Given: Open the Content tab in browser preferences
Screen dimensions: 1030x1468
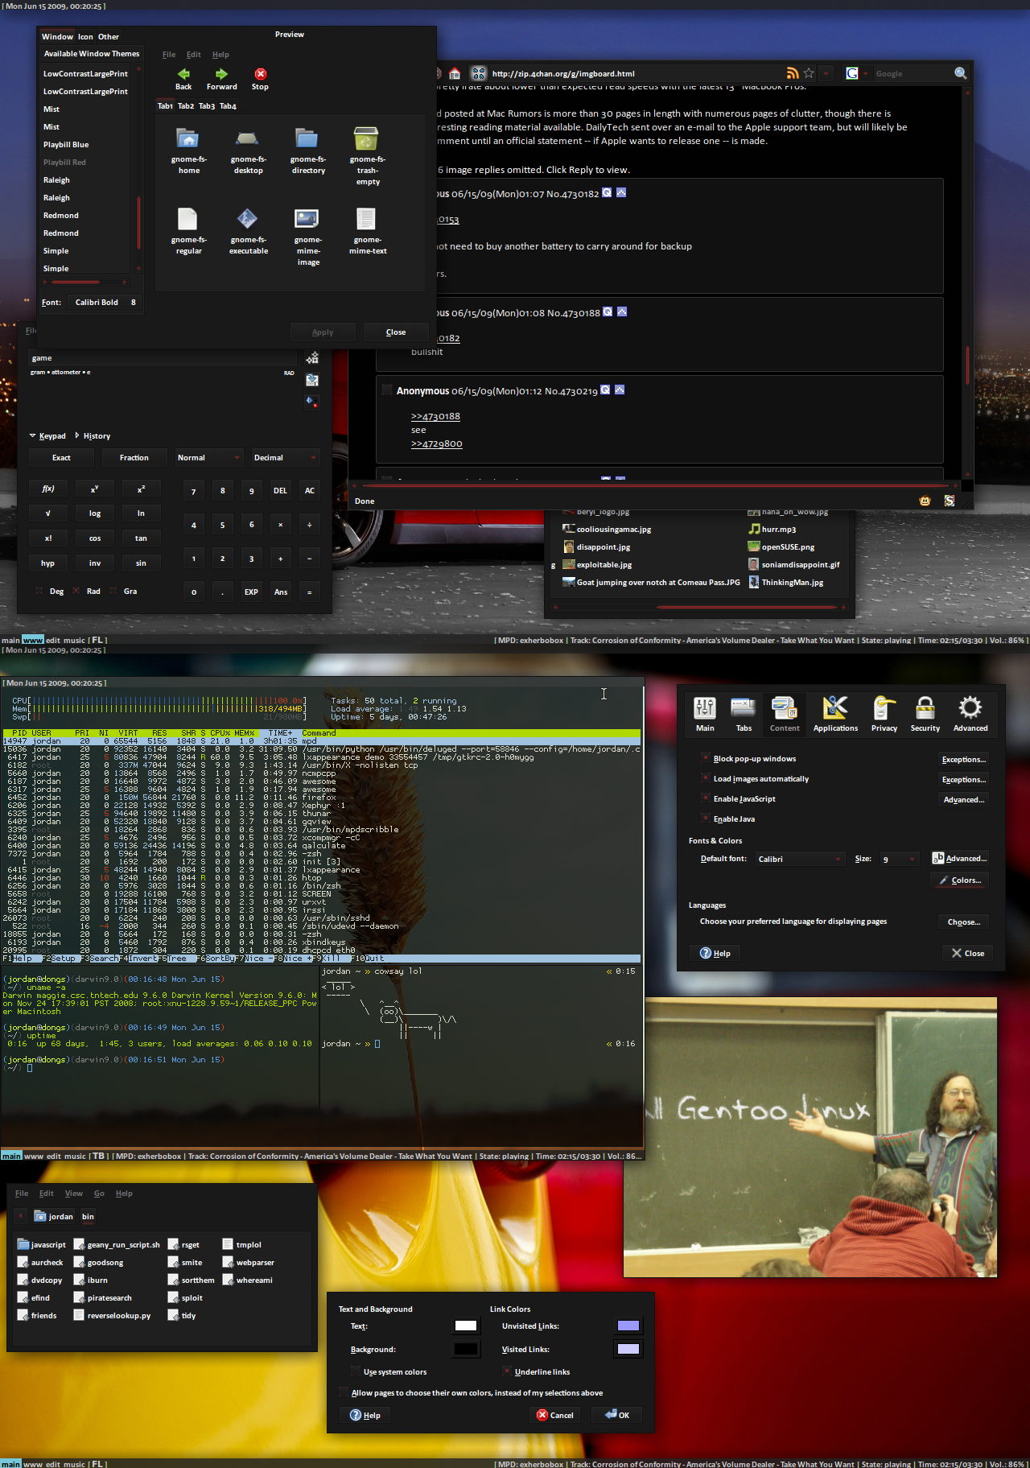Looking at the screenshot, I should (x=785, y=714).
